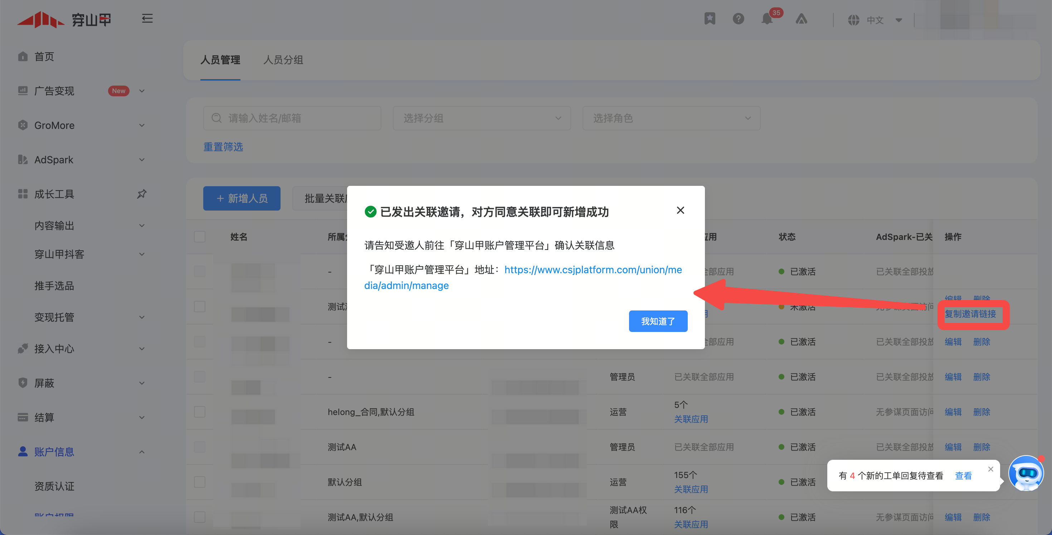Click the 结算 card icon
Image resolution: width=1052 pixels, height=535 pixels.
pyautogui.click(x=23, y=417)
